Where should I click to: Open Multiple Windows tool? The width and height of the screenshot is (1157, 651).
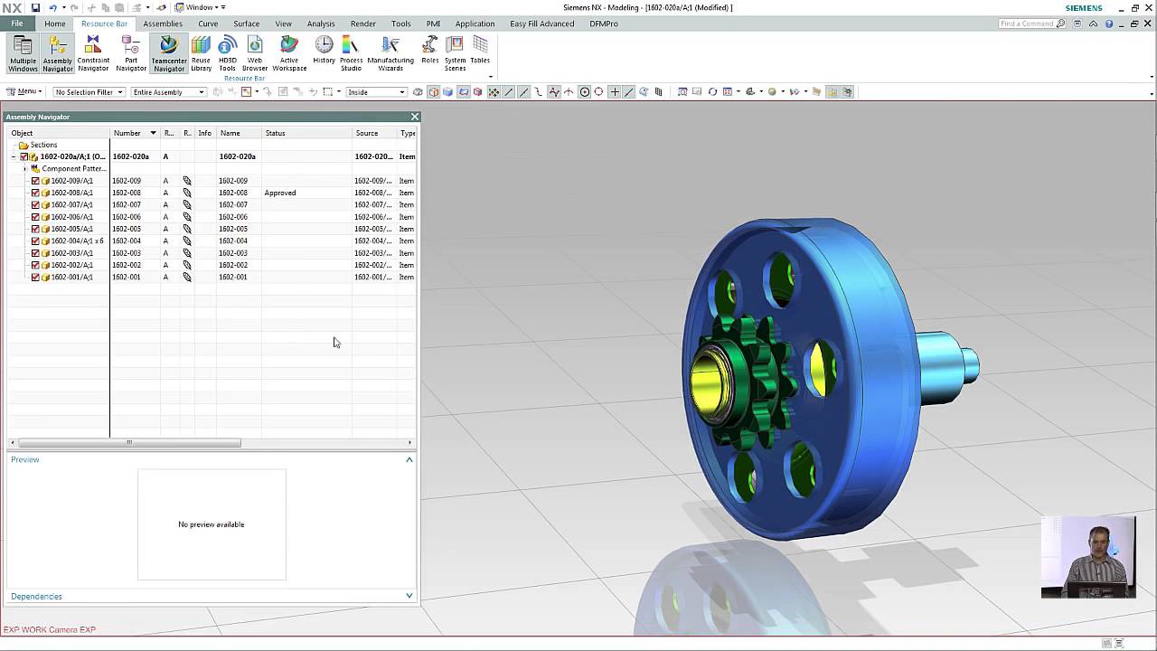click(24, 54)
